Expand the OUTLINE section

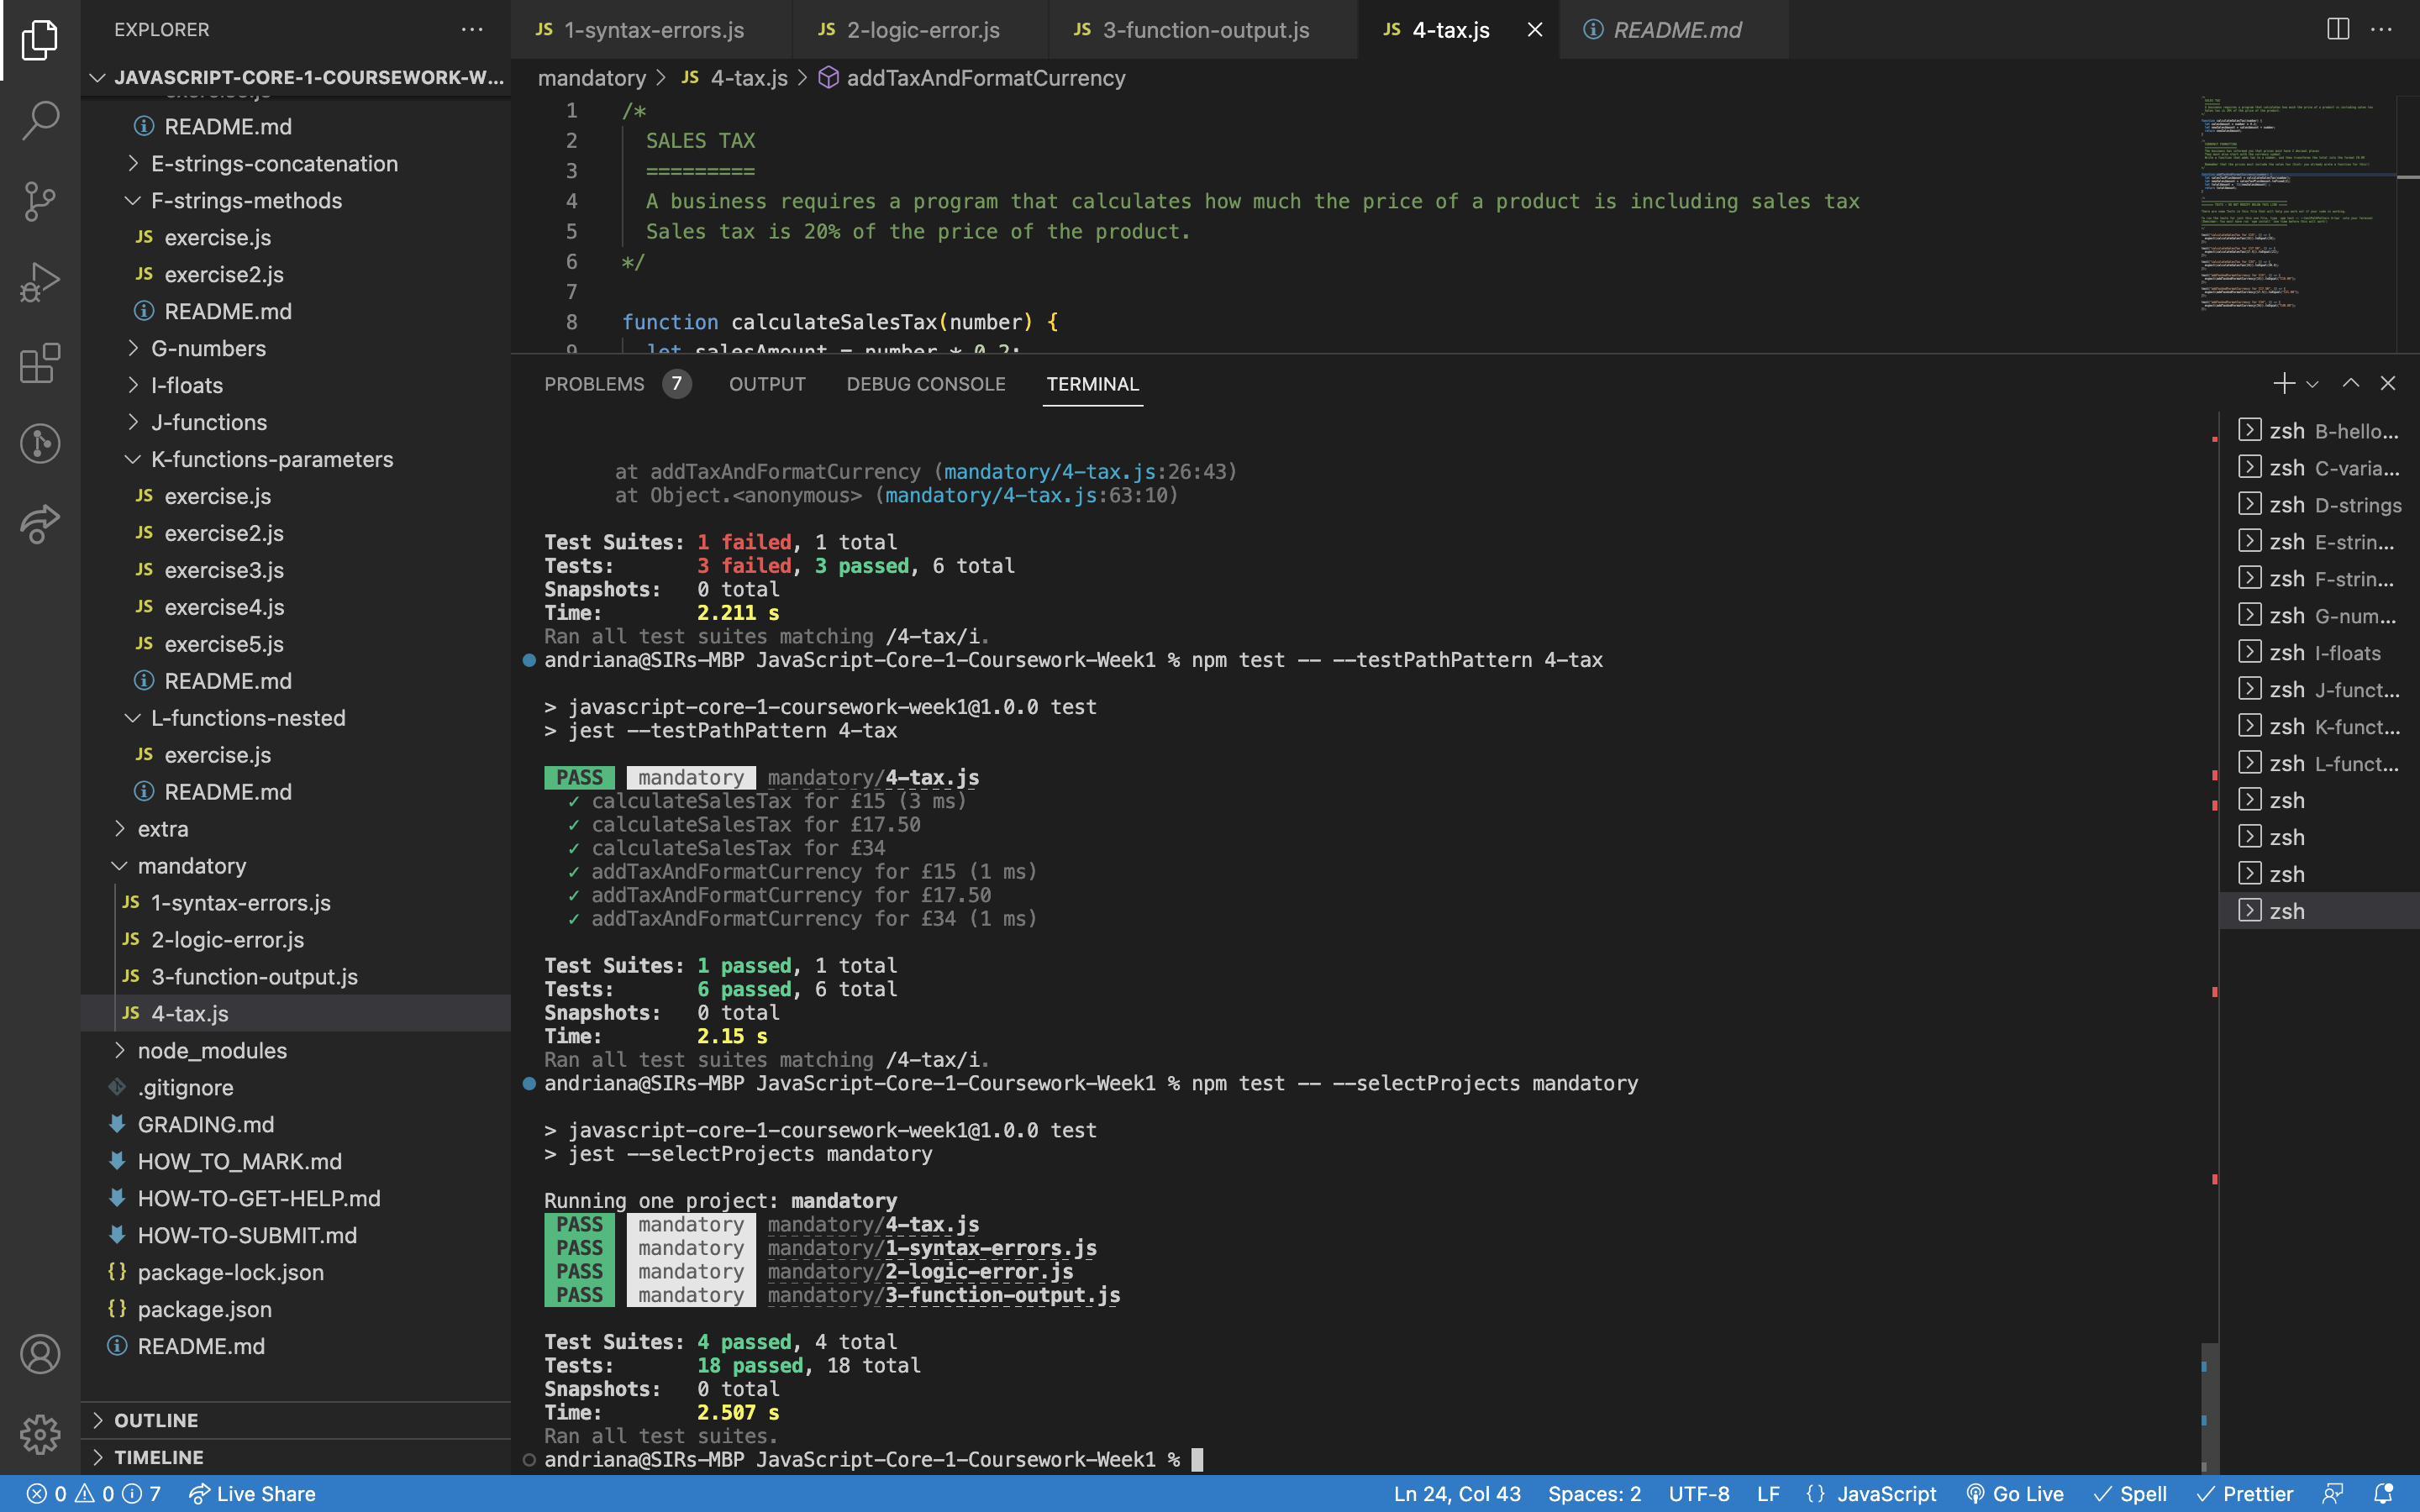pos(296,1420)
